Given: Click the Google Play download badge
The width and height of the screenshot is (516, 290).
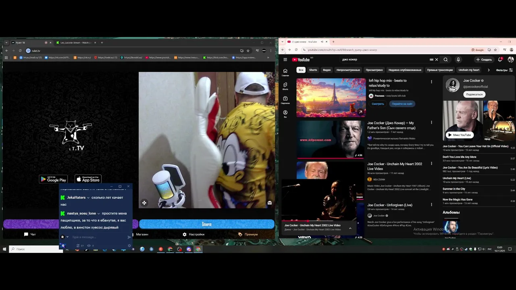Looking at the screenshot, I should click(53, 179).
